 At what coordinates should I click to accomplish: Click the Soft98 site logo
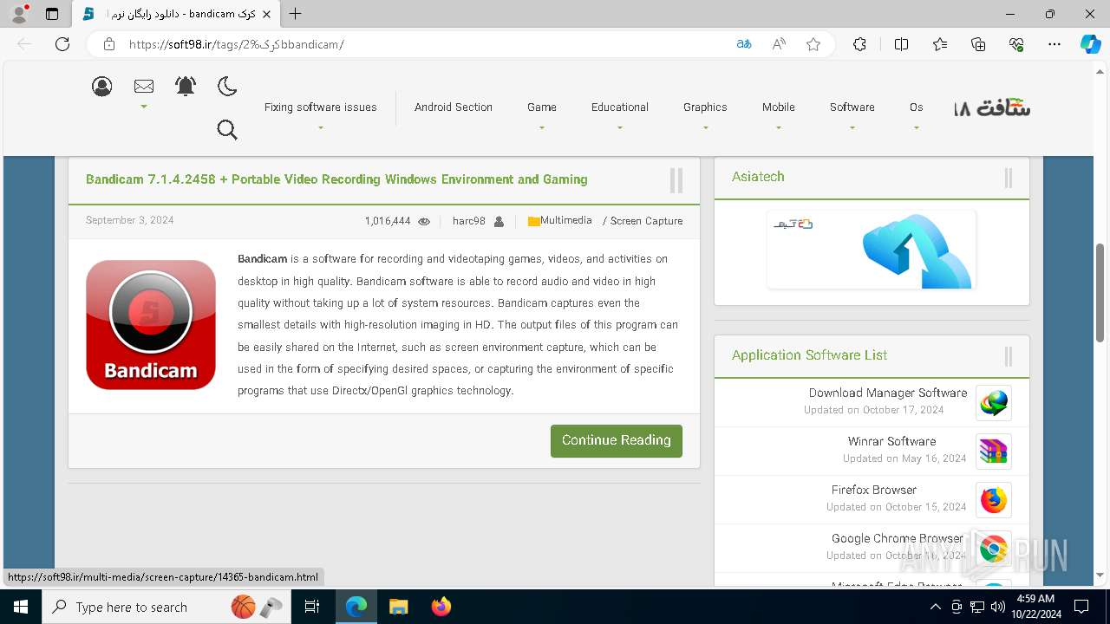pyautogui.click(x=992, y=108)
